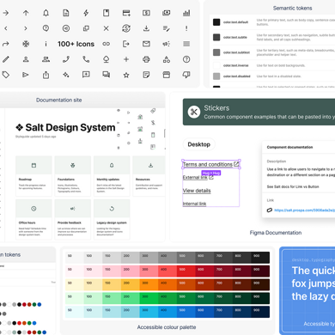
Task: Open the Roadmap card
Action: (33, 176)
